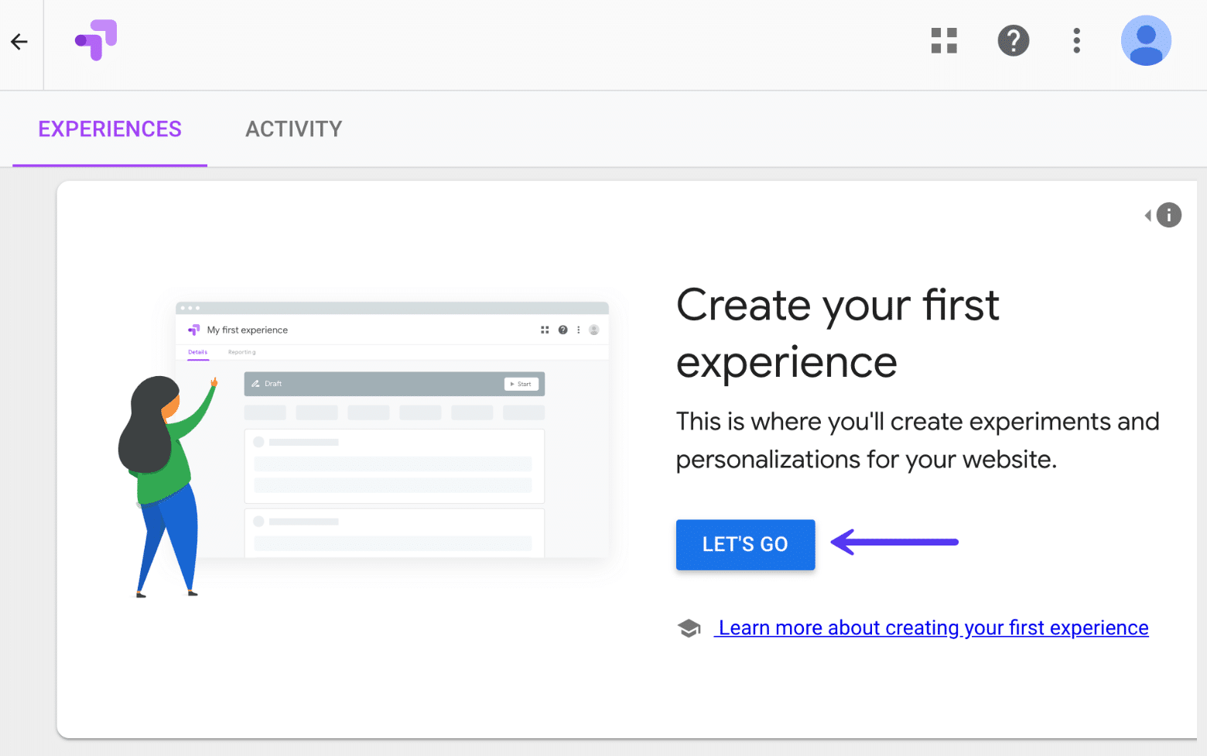Screen dimensions: 1207x756
Task: Select the Reporting tab in the preview
Action: (x=241, y=352)
